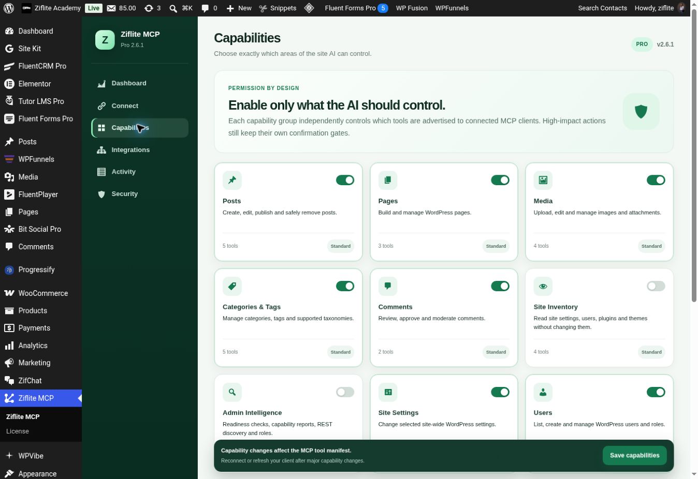Click the PRO version badge
698x479 pixels.
click(642, 44)
